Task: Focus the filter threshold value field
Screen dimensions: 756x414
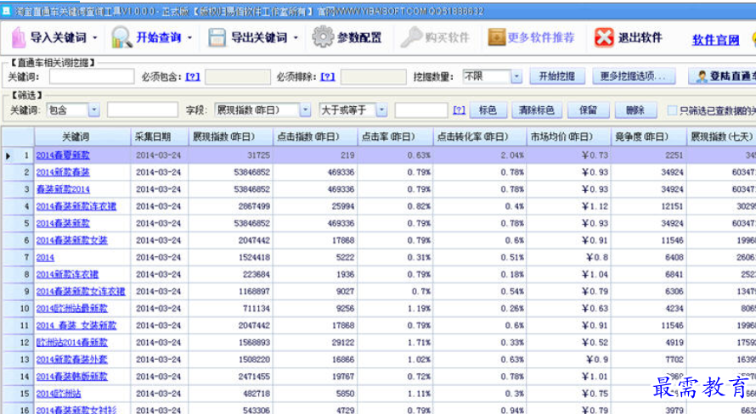Action: [x=421, y=110]
